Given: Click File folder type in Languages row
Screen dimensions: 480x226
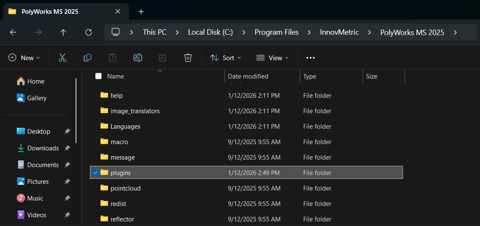Looking at the screenshot, I should (317, 127).
